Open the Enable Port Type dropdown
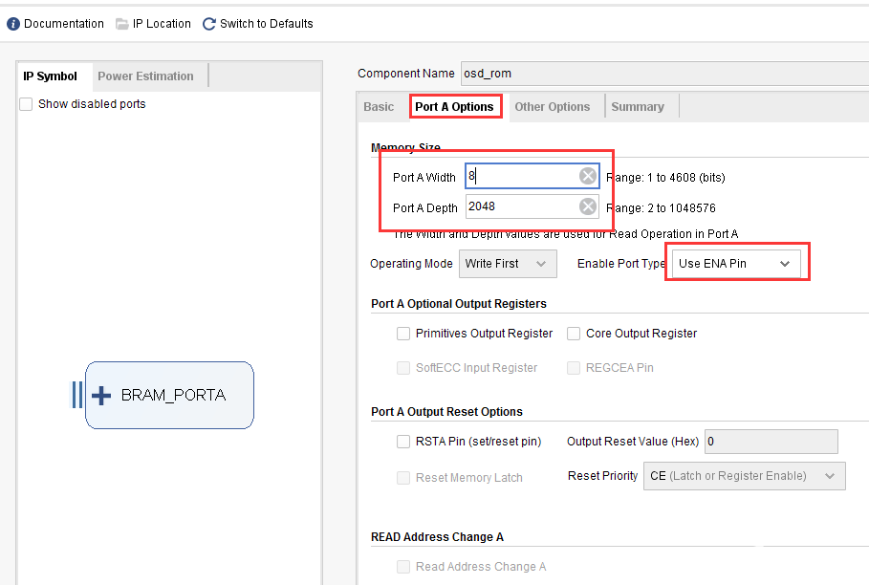 736,264
